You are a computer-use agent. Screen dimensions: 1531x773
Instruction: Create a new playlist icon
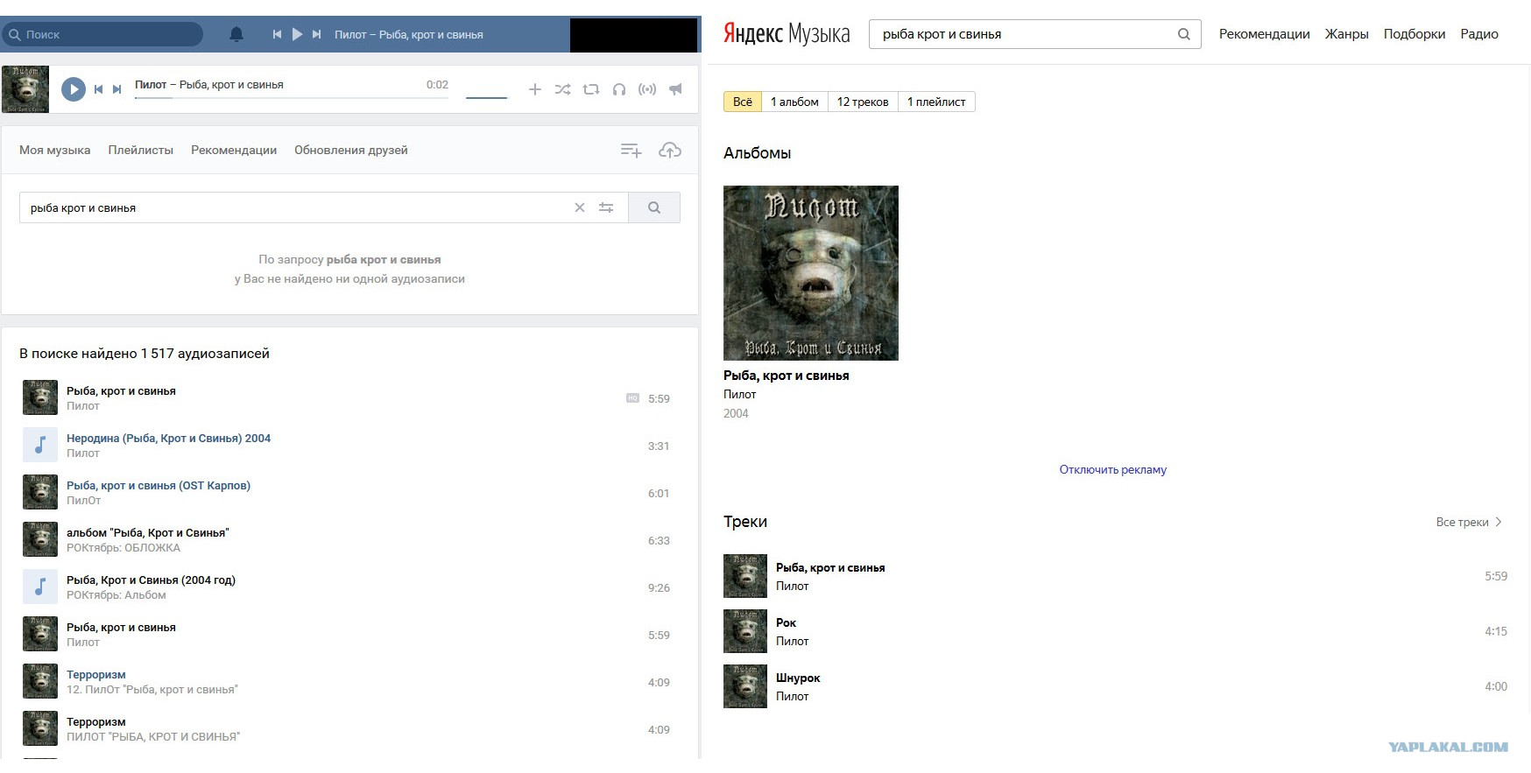pyautogui.click(x=631, y=151)
